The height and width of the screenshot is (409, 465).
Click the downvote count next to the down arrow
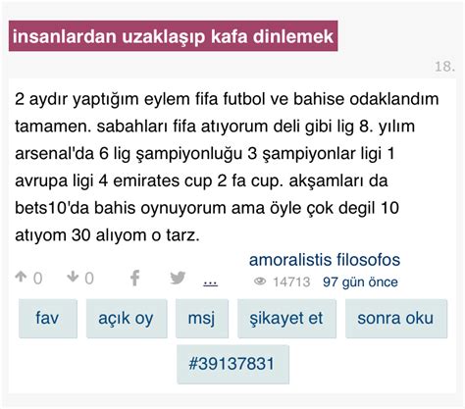click(89, 279)
